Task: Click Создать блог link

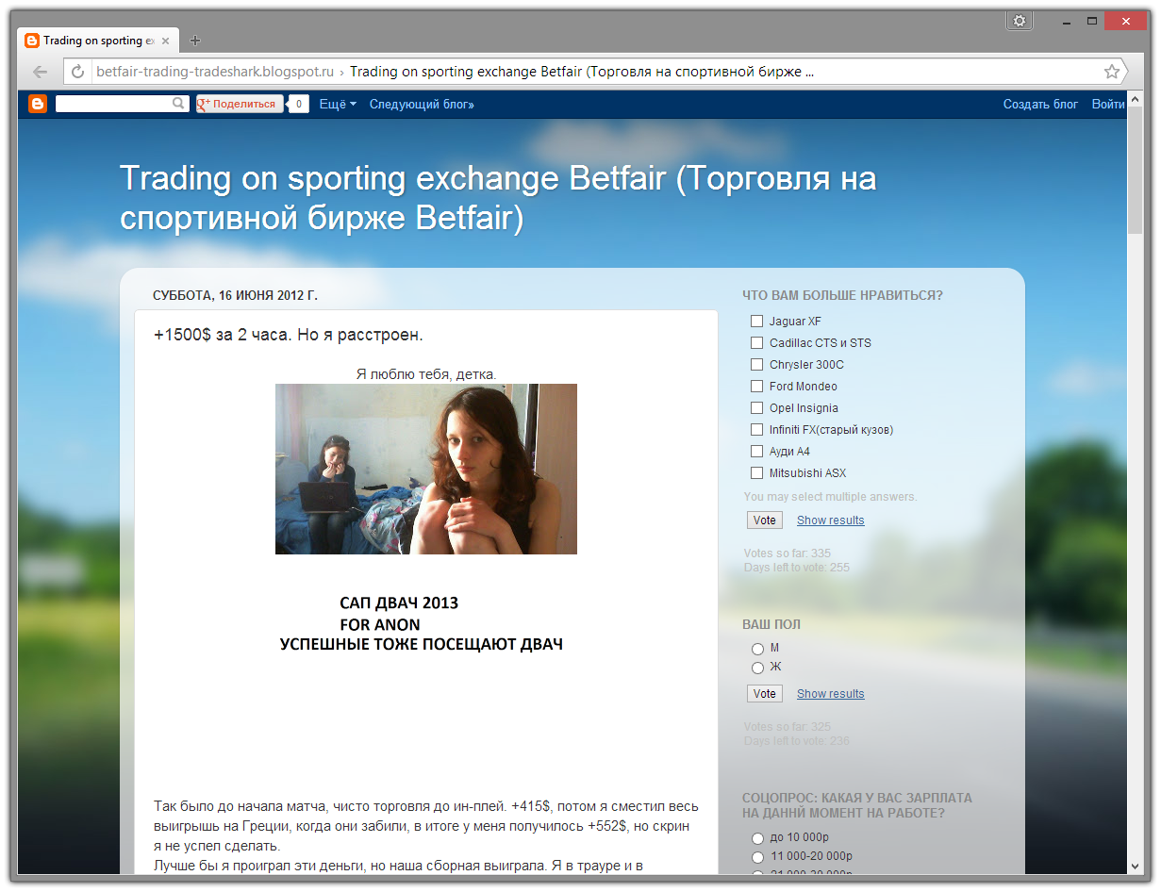Action: tap(1040, 104)
